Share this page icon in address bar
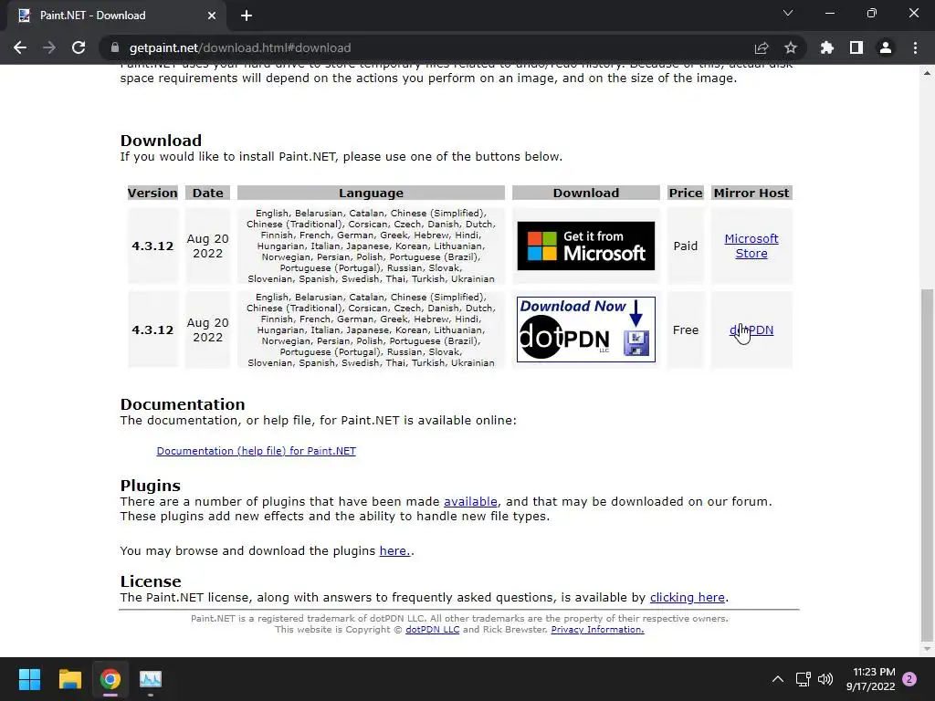Viewport: 935px width, 701px height. click(x=762, y=47)
